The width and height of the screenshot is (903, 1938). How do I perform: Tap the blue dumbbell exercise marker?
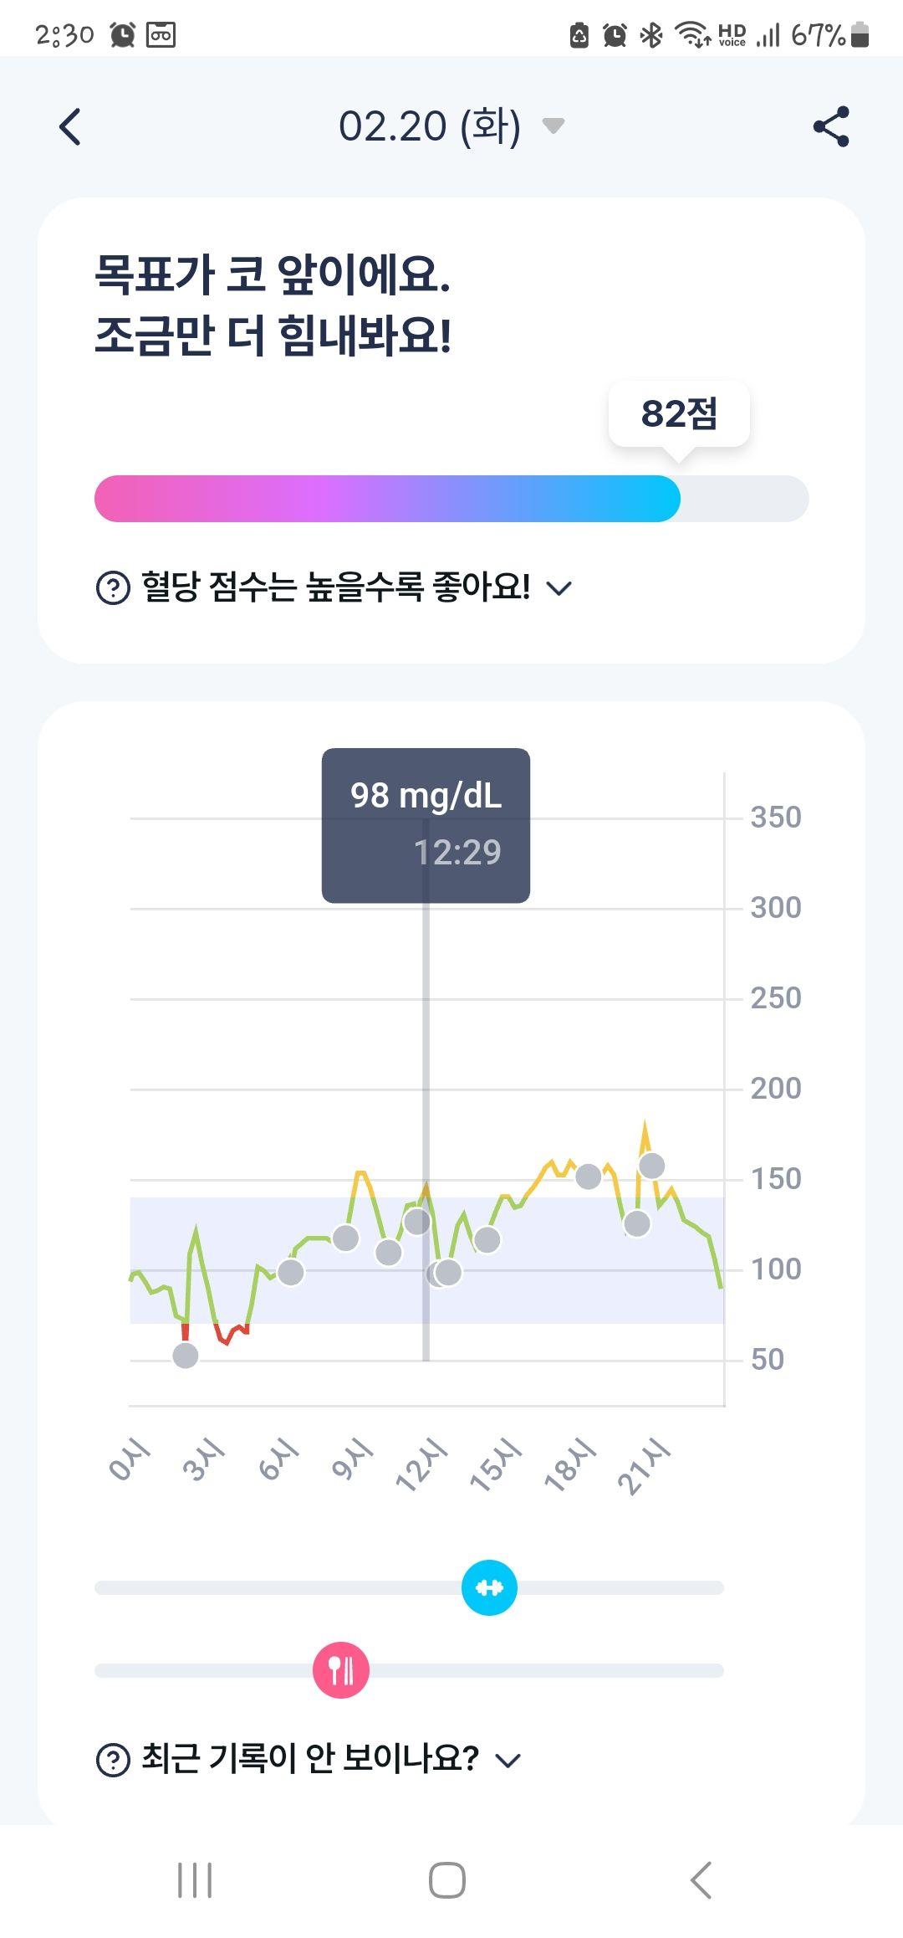(489, 1587)
